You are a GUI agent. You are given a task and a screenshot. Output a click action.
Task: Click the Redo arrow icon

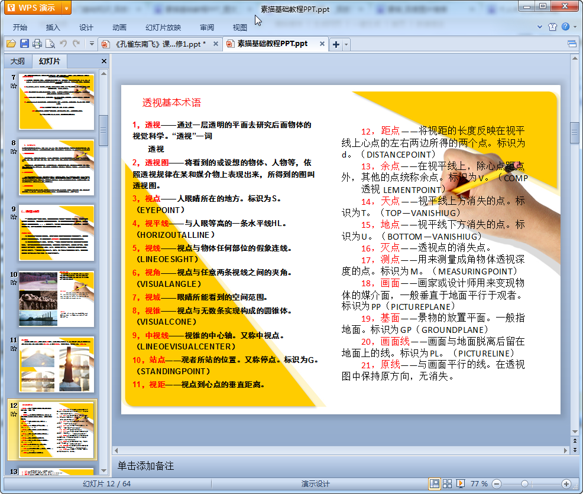pyautogui.click(x=76, y=44)
